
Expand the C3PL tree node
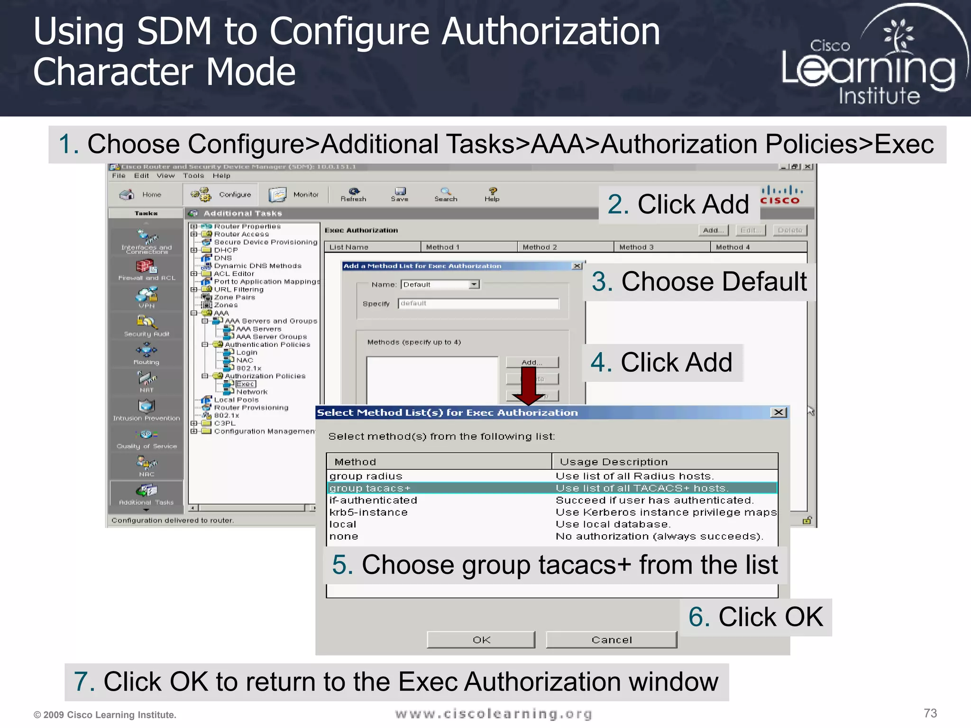click(x=193, y=423)
